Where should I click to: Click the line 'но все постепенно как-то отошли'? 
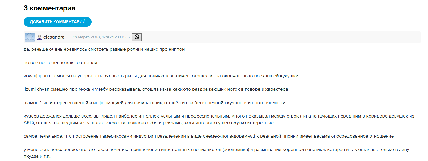coord(60,63)
